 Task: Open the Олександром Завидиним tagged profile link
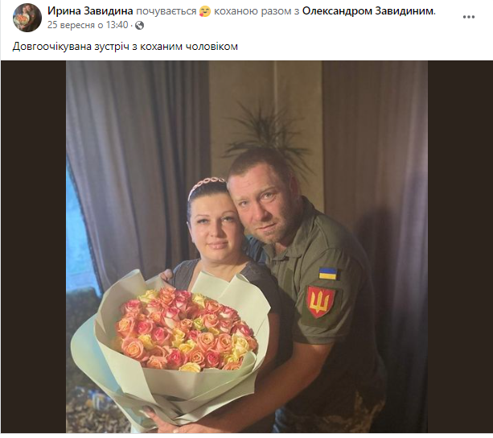pos(368,11)
